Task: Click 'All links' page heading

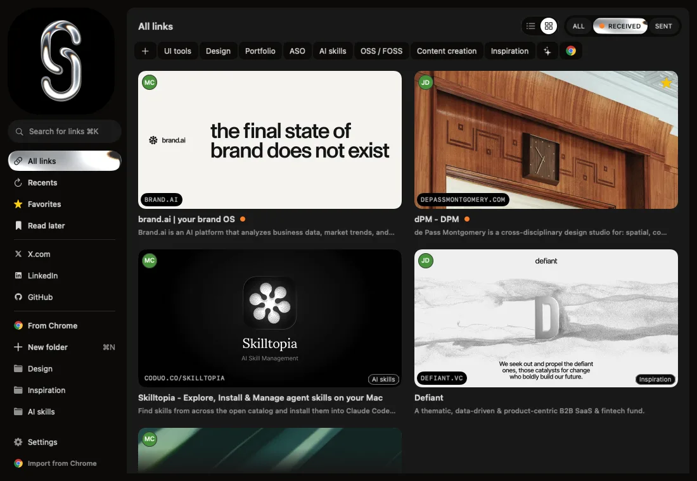Action: click(156, 26)
